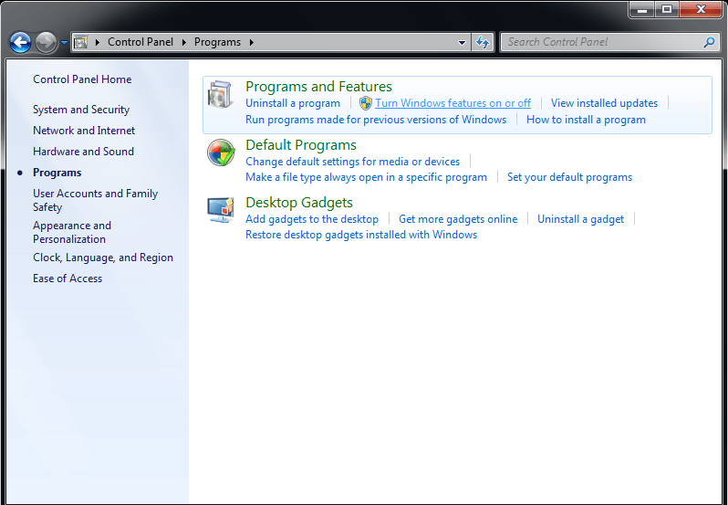
Task: Click the Default Programs icon
Action: click(x=221, y=153)
